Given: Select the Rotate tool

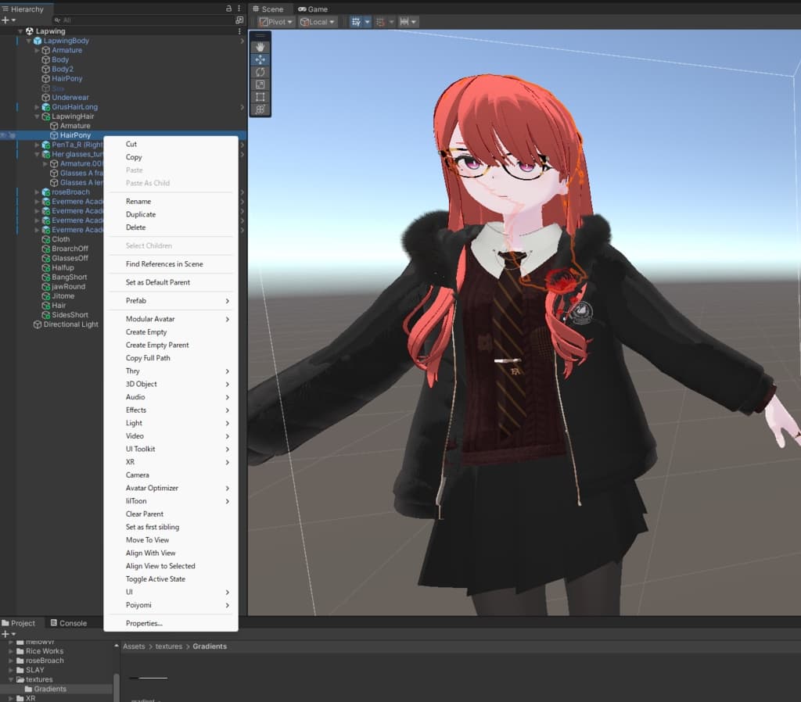Looking at the screenshot, I should [x=260, y=72].
